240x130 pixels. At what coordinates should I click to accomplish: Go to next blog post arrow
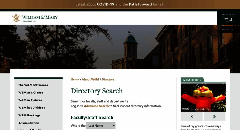click(x=214, y=116)
